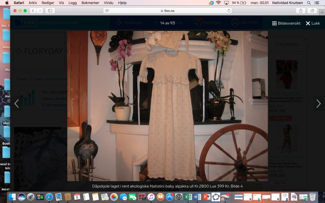Open System Preferences in the Dock
This screenshot has width=325, height=203.
179,197
